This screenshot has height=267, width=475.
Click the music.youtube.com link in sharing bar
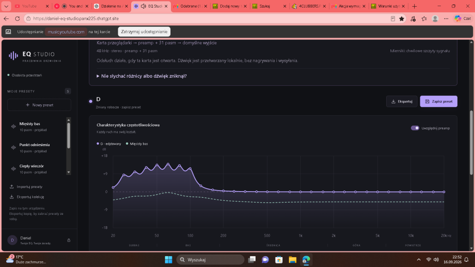click(66, 32)
